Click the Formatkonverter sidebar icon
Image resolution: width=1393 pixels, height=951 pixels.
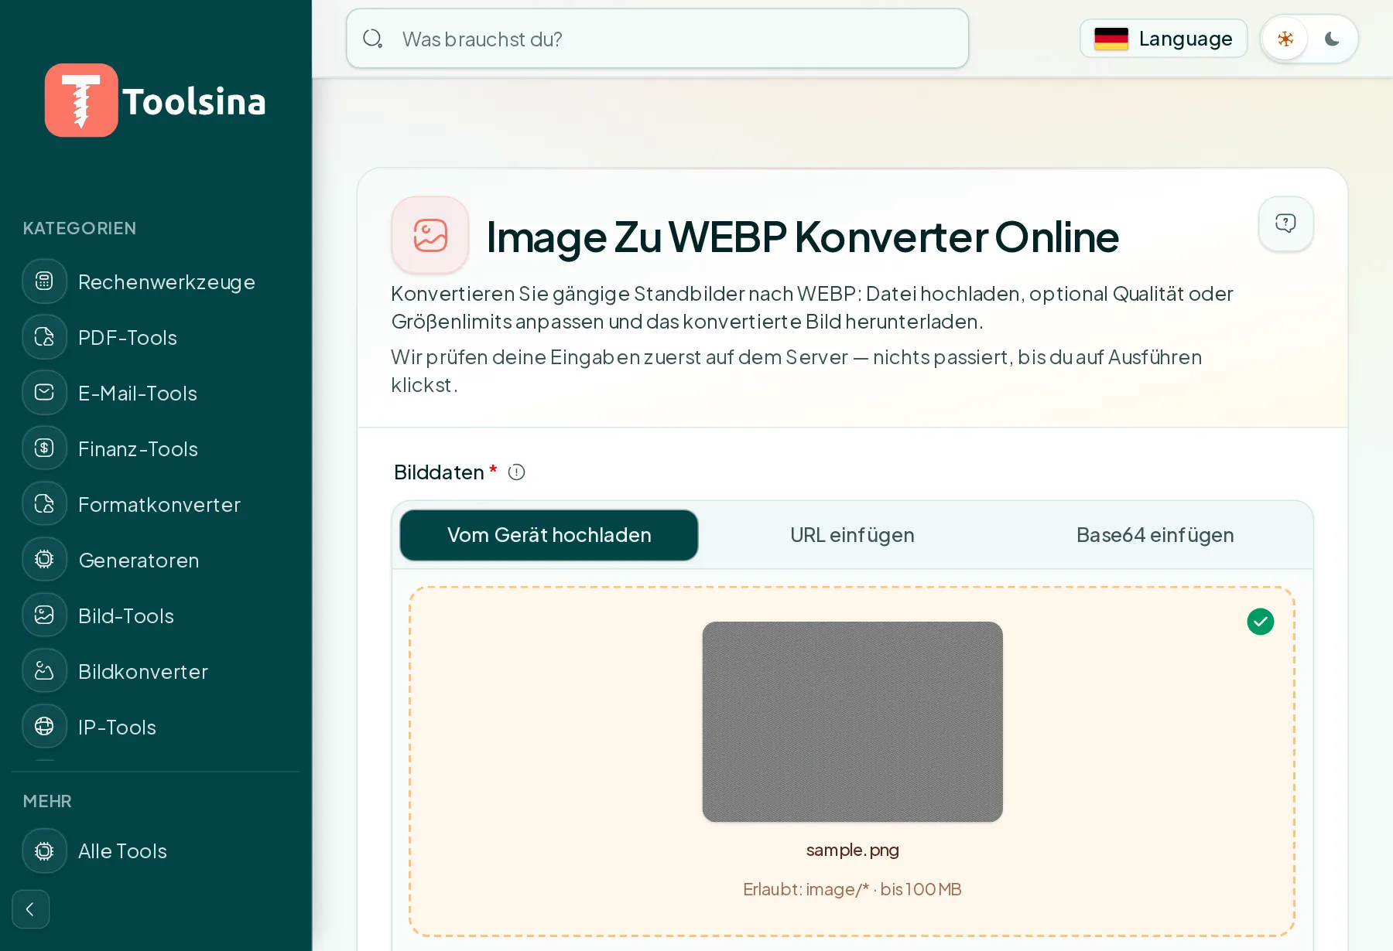point(45,504)
